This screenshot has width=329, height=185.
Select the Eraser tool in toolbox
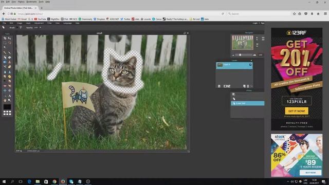5,57
